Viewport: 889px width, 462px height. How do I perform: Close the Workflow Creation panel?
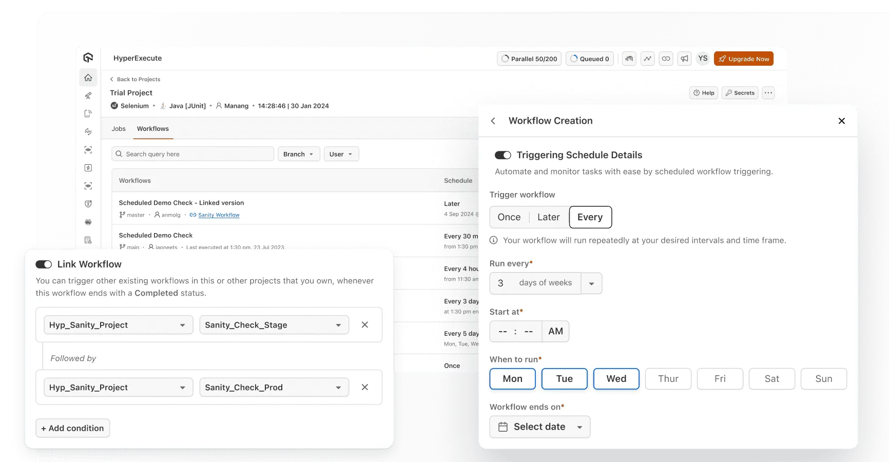click(842, 121)
